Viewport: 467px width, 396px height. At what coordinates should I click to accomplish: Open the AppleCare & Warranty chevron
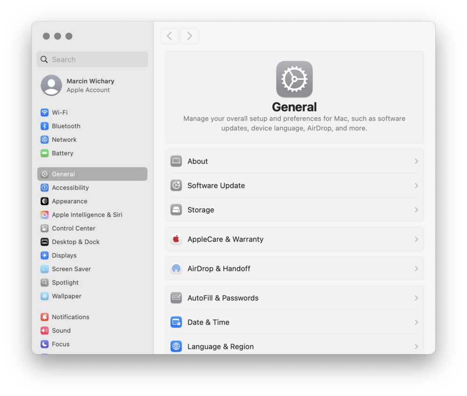click(x=417, y=239)
